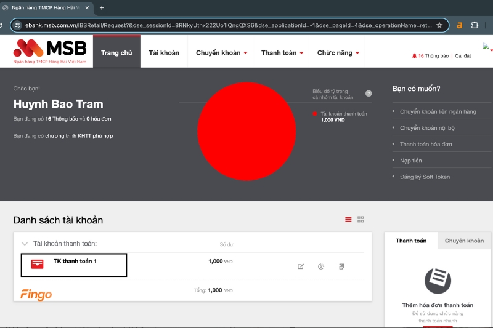Click the bill document icon in payment panel
Screen dimensions: 493x328
(438, 281)
